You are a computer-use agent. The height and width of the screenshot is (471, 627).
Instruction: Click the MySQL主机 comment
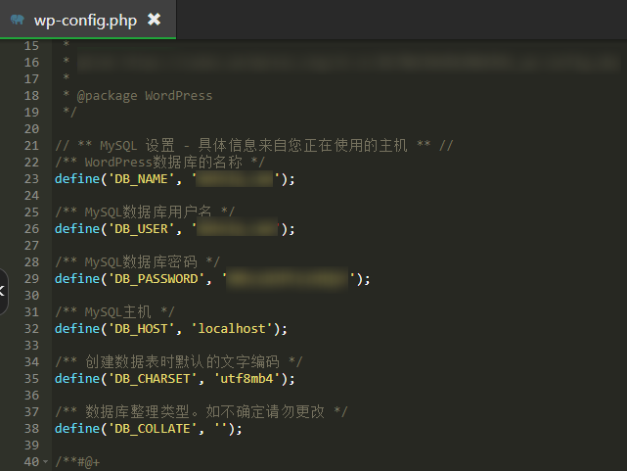[114, 311]
